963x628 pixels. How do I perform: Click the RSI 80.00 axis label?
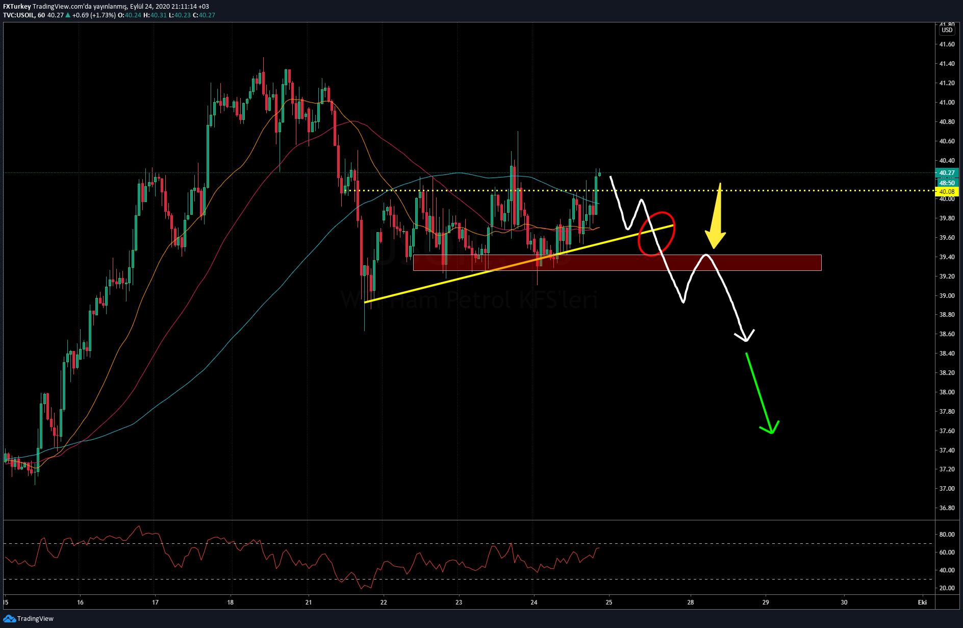point(947,535)
